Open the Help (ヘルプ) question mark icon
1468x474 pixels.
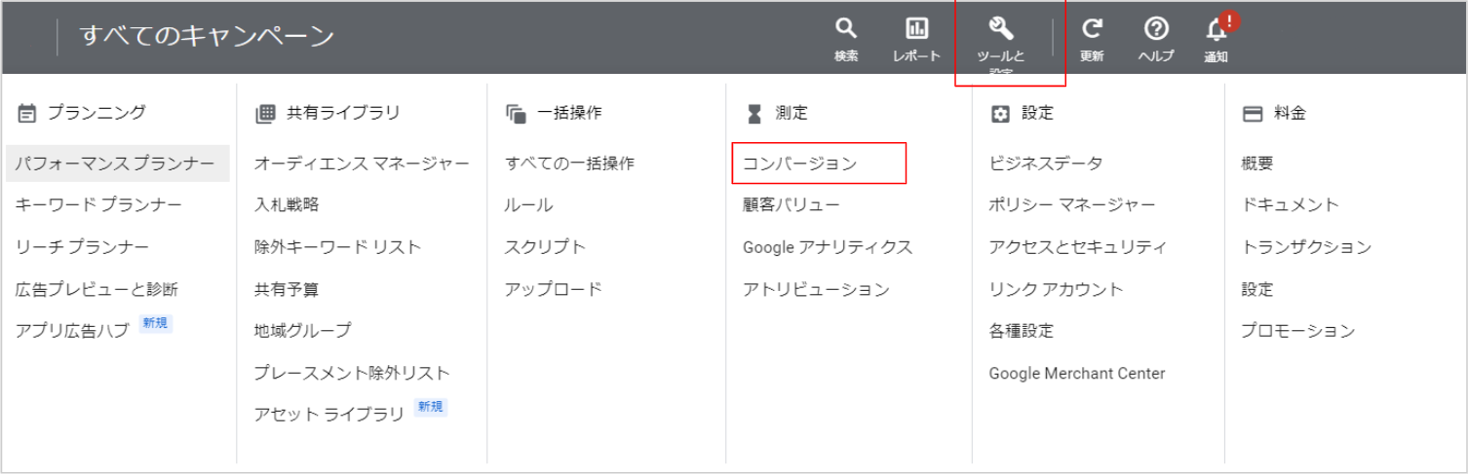(1155, 29)
